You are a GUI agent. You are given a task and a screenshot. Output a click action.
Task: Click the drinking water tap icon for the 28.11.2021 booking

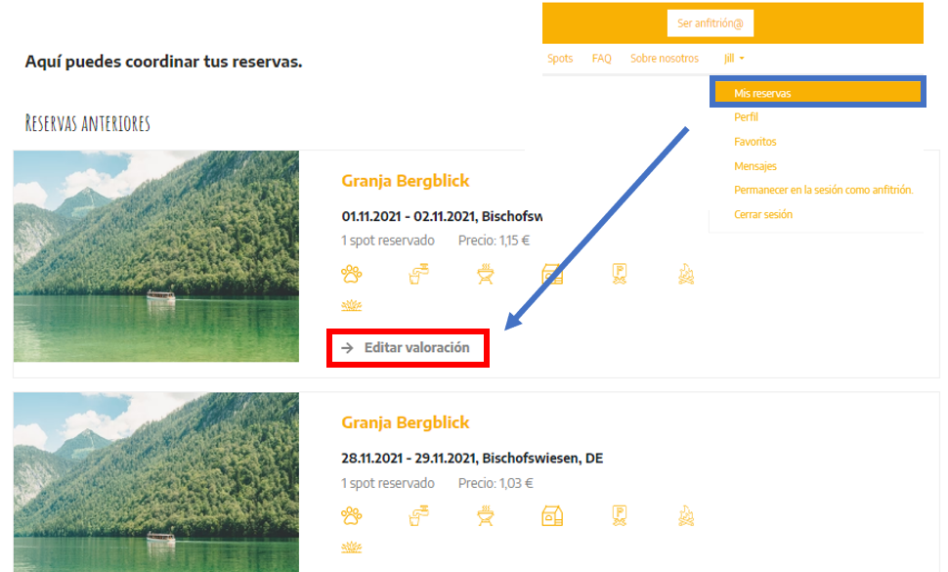[418, 515]
